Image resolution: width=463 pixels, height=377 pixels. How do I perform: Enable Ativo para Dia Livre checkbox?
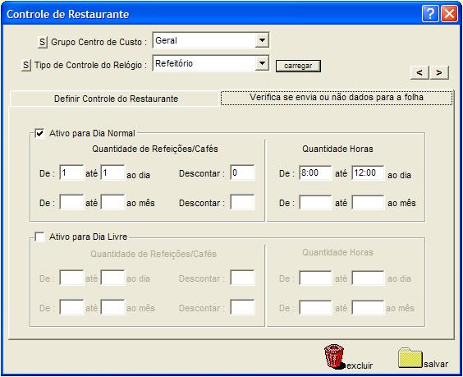pos(39,237)
